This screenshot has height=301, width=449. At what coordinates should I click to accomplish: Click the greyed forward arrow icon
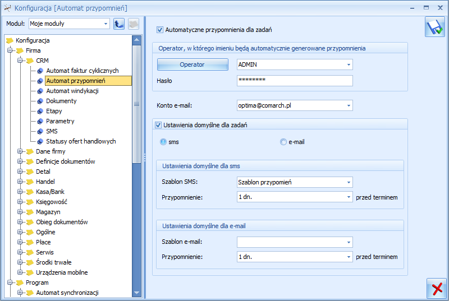(x=134, y=24)
